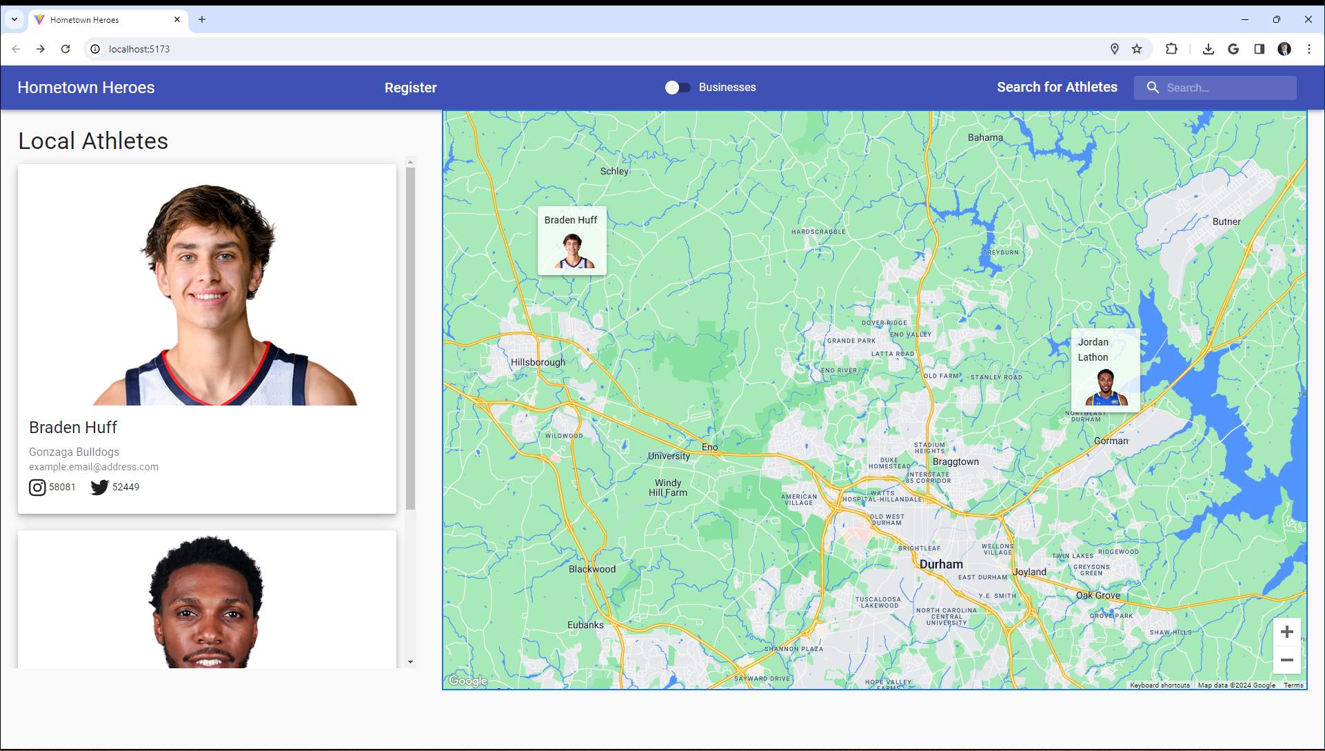Open the Register page
Screen dimensions: 1325x751
coord(410,88)
